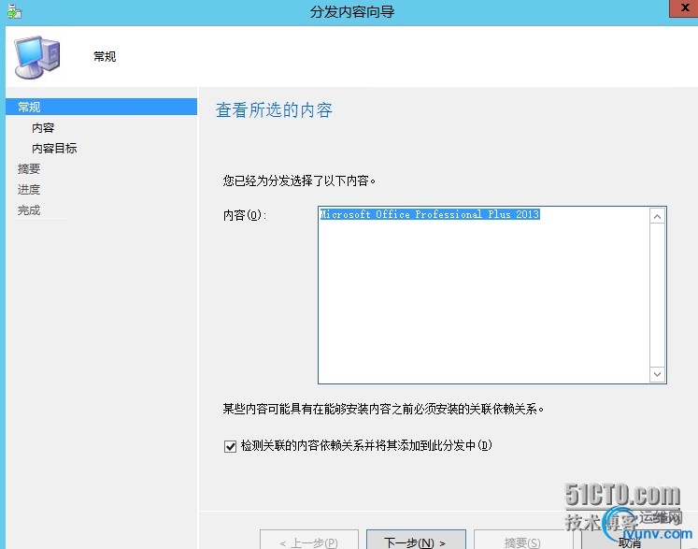698x549 pixels.
Task: Select the 常规 step in sidebar
Action: coord(102,107)
